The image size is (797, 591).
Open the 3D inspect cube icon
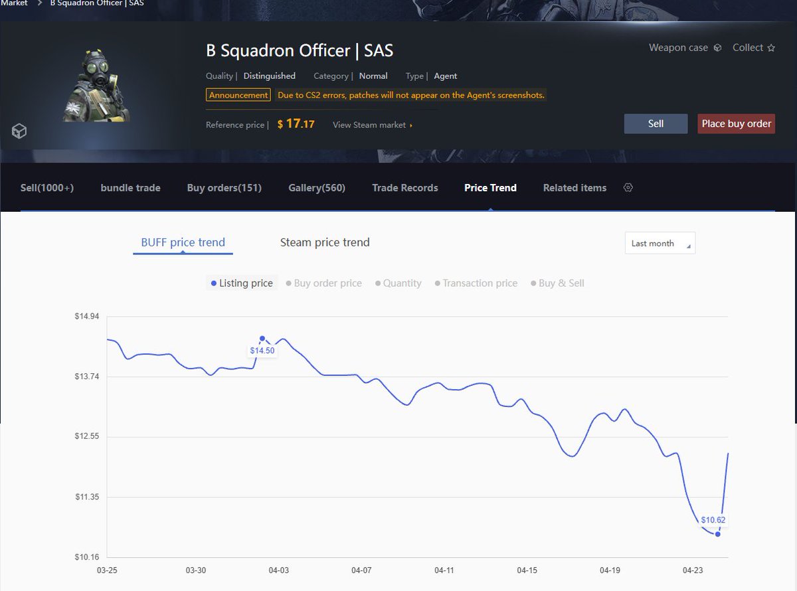(19, 131)
